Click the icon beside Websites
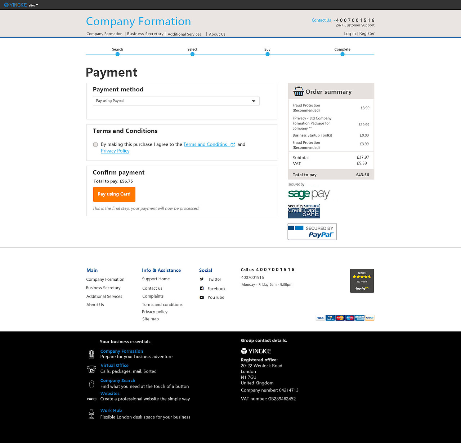461x443 pixels. click(91, 399)
